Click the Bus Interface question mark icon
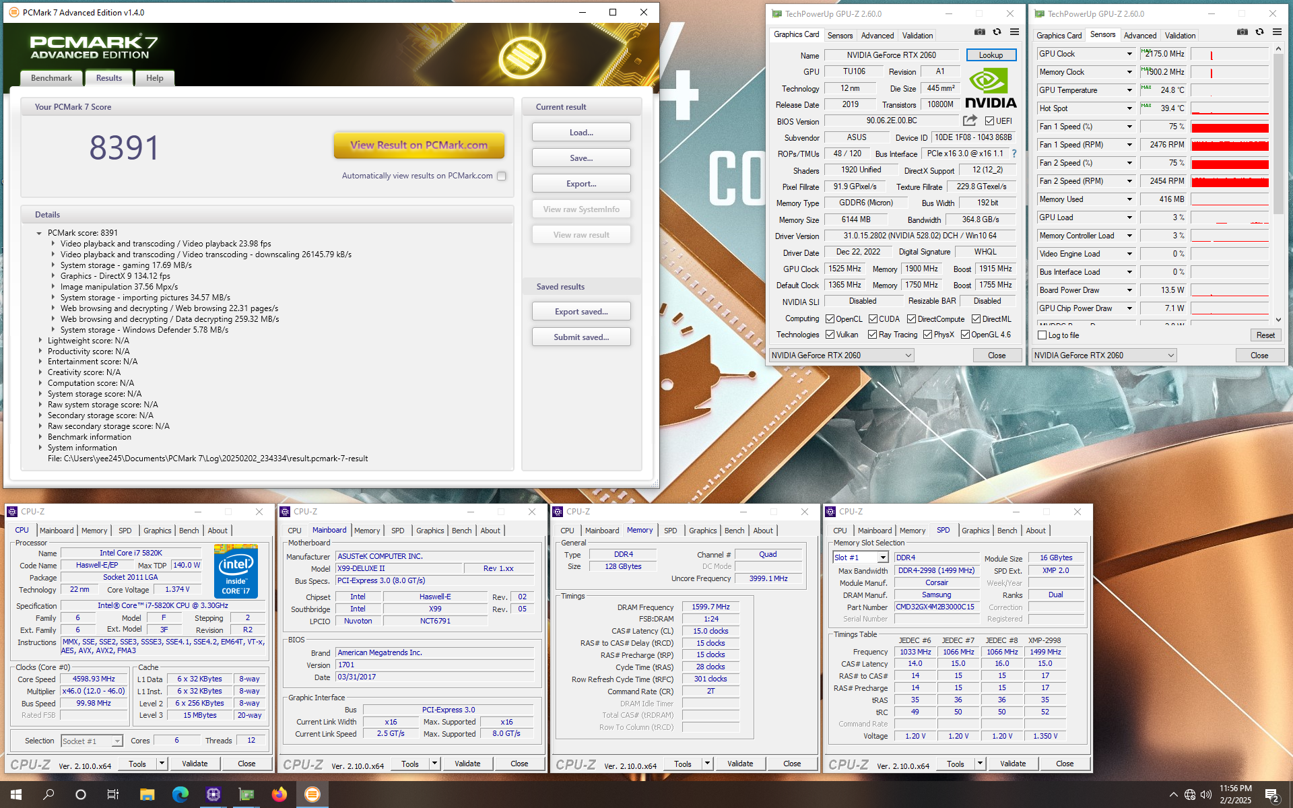1293x808 pixels. coord(1014,154)
